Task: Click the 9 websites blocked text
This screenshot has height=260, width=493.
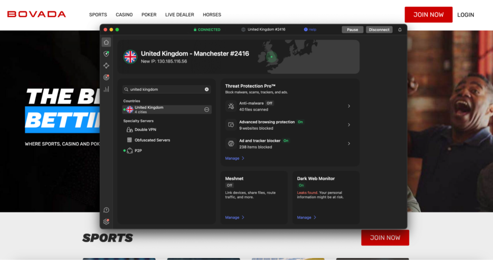Action: pyautogui.click(x=256, y=128)
